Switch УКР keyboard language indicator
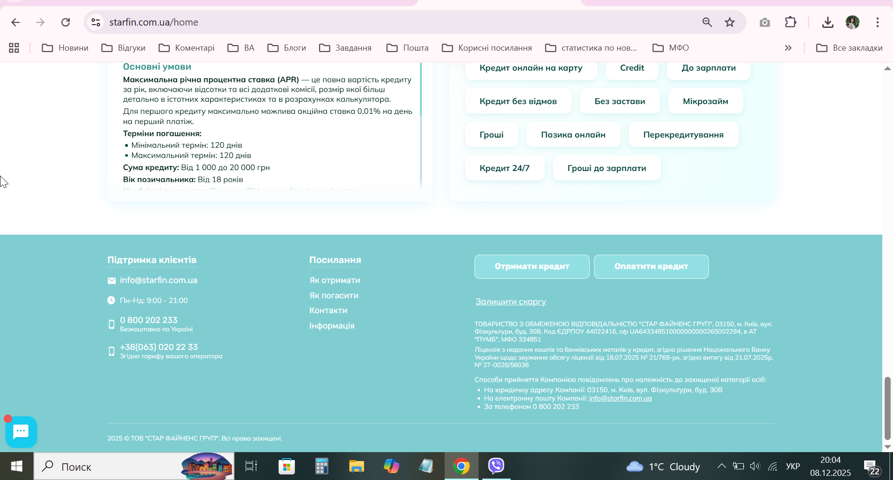 [793, 467]
